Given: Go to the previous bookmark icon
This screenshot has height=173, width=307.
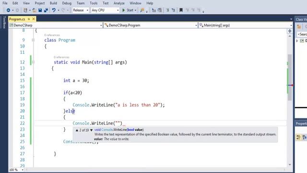Looking at the screenshot, I should (187, 10).
